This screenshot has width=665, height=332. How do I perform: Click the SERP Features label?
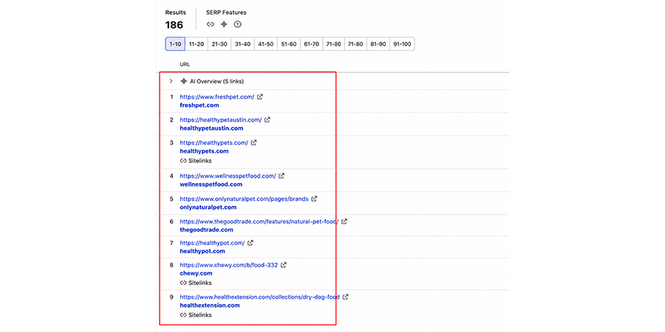click(x=226, y=13)
